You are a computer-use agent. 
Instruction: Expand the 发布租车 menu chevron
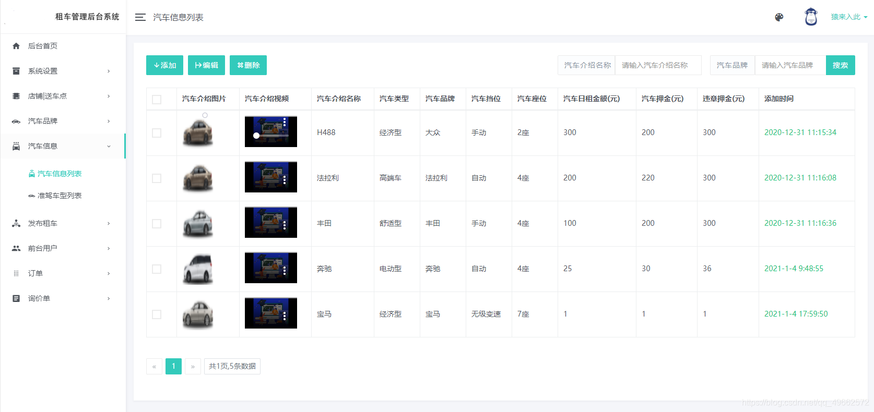[109, 223]
